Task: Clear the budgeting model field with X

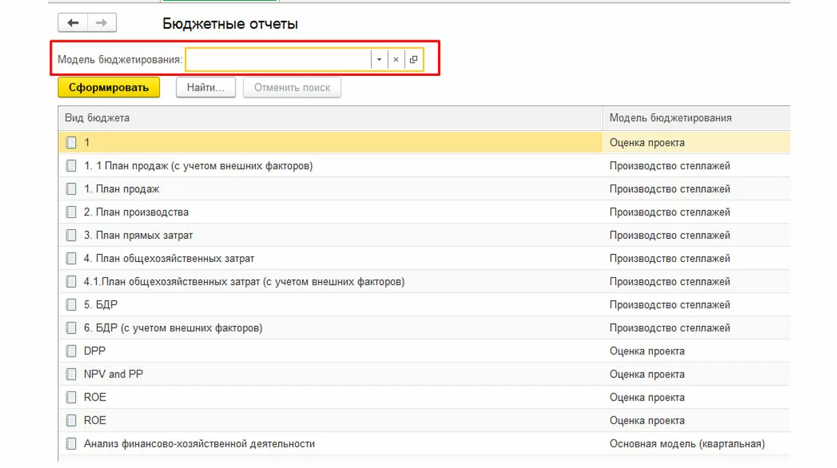Action: pos(395,60)
